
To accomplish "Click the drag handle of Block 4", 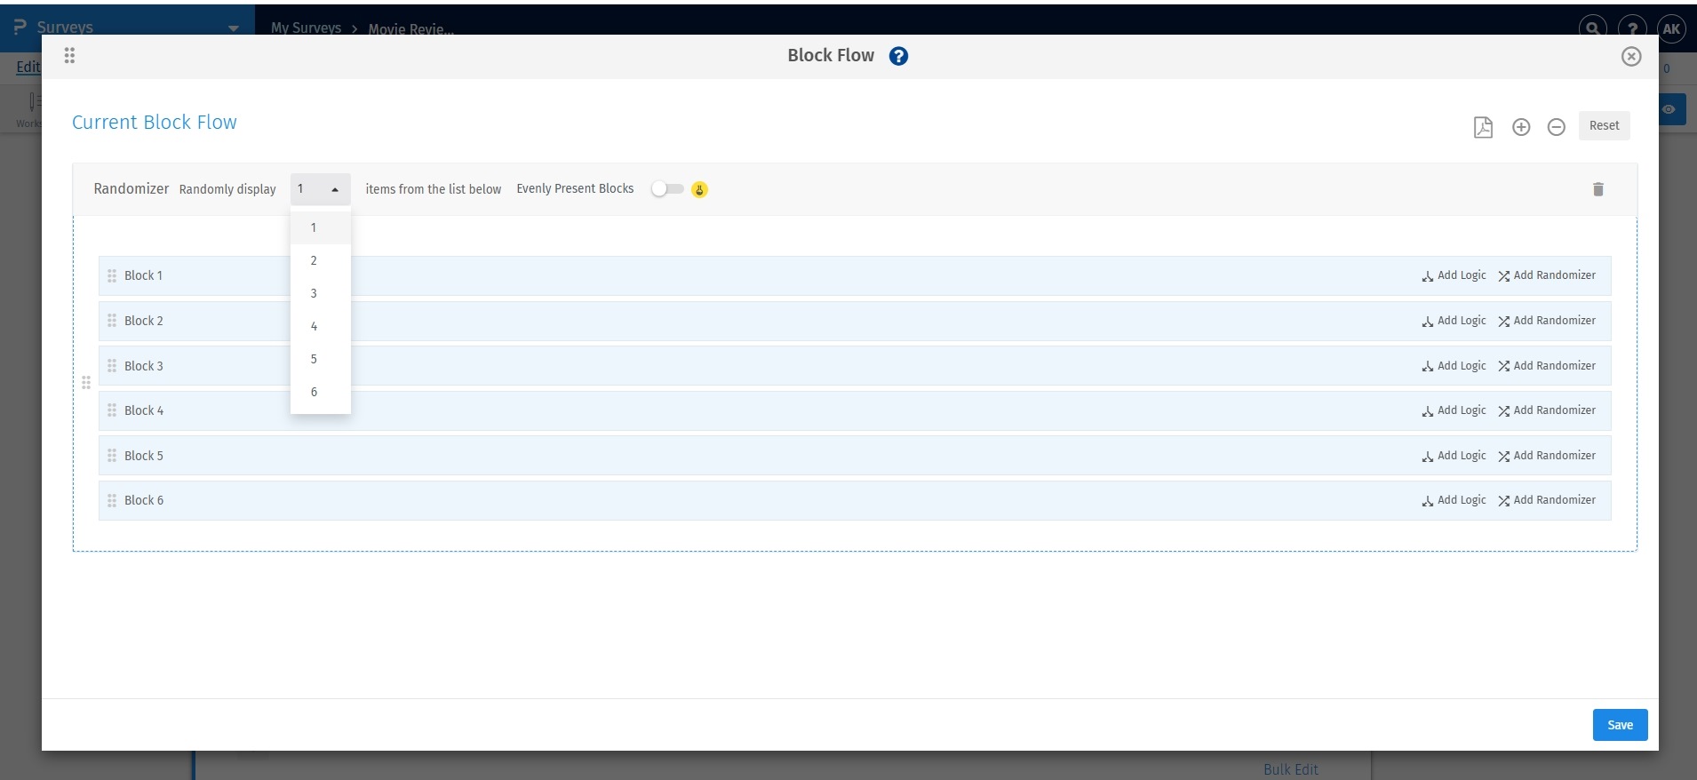I will pos(112,410).
